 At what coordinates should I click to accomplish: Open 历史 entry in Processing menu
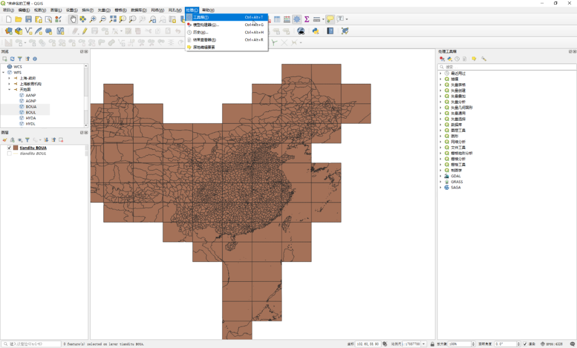[x=227, y=33]
